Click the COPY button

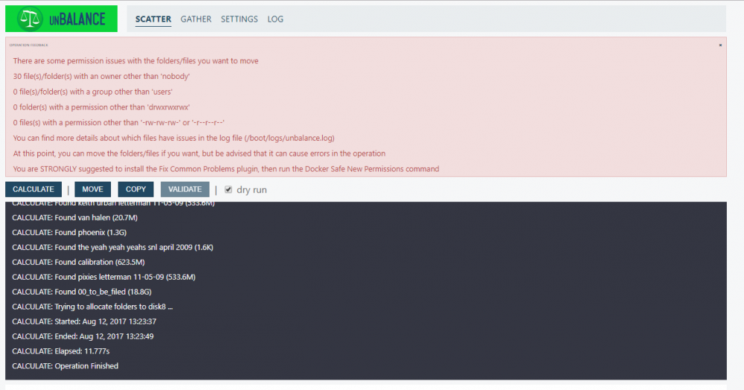tap(135, 189)
